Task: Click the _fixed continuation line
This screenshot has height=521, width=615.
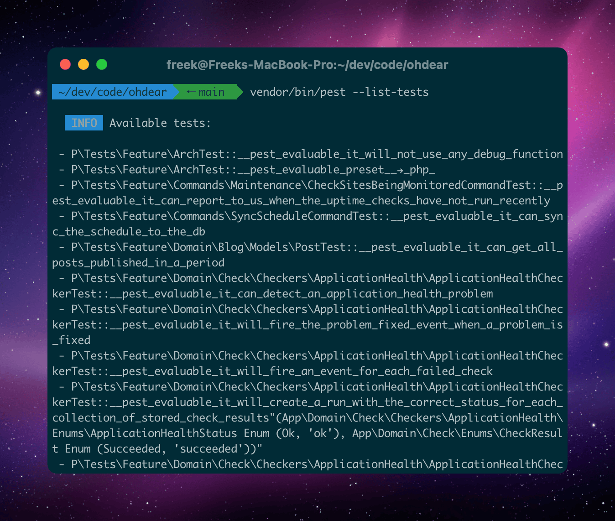Action: 71,340
